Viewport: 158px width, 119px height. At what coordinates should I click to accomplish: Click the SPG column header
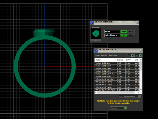click(137, 60)
